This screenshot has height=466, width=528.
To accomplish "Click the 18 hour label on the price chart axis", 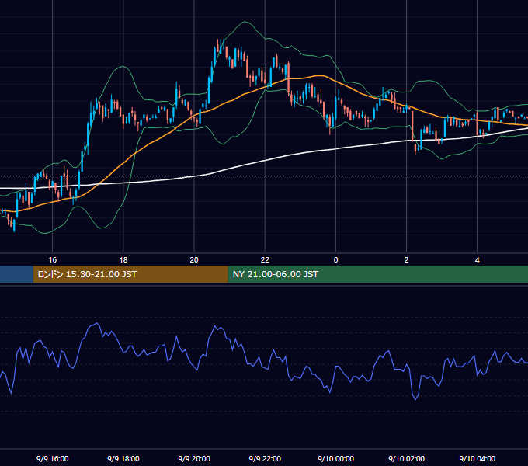I will (123, 260).
